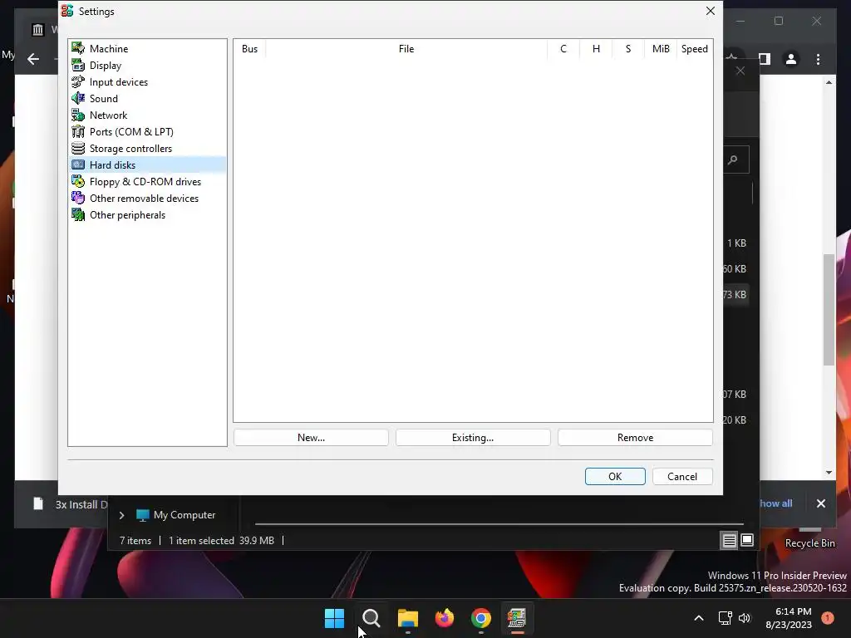Open volume control tray icon
This screenshot has height=638, width=851.
(x=745, y=618)
